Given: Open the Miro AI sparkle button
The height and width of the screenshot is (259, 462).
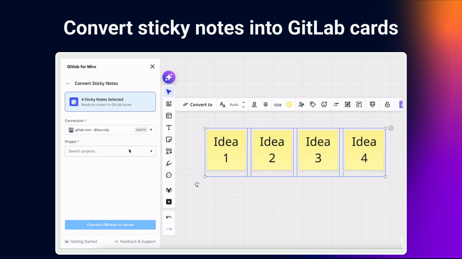Looking at the screenshot, I should (x=169, y=77).
